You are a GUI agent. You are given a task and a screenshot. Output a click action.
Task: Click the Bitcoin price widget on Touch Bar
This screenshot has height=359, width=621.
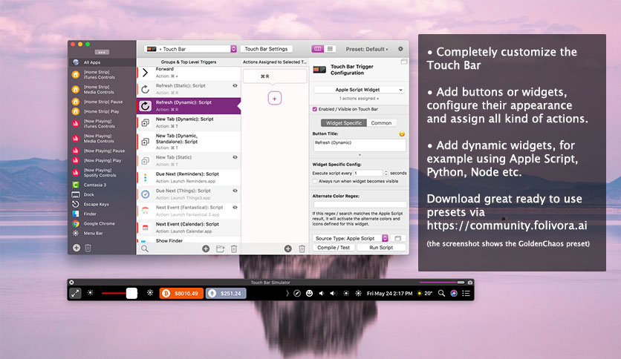coord(181,294)
